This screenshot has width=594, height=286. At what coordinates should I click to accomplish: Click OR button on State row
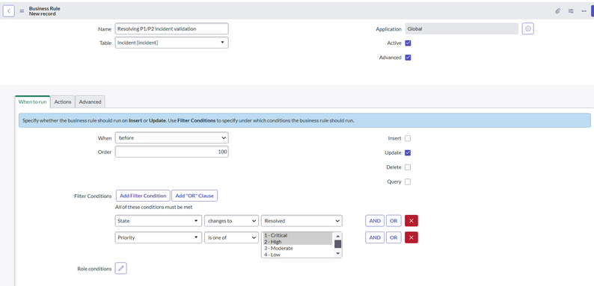[394, 221]
